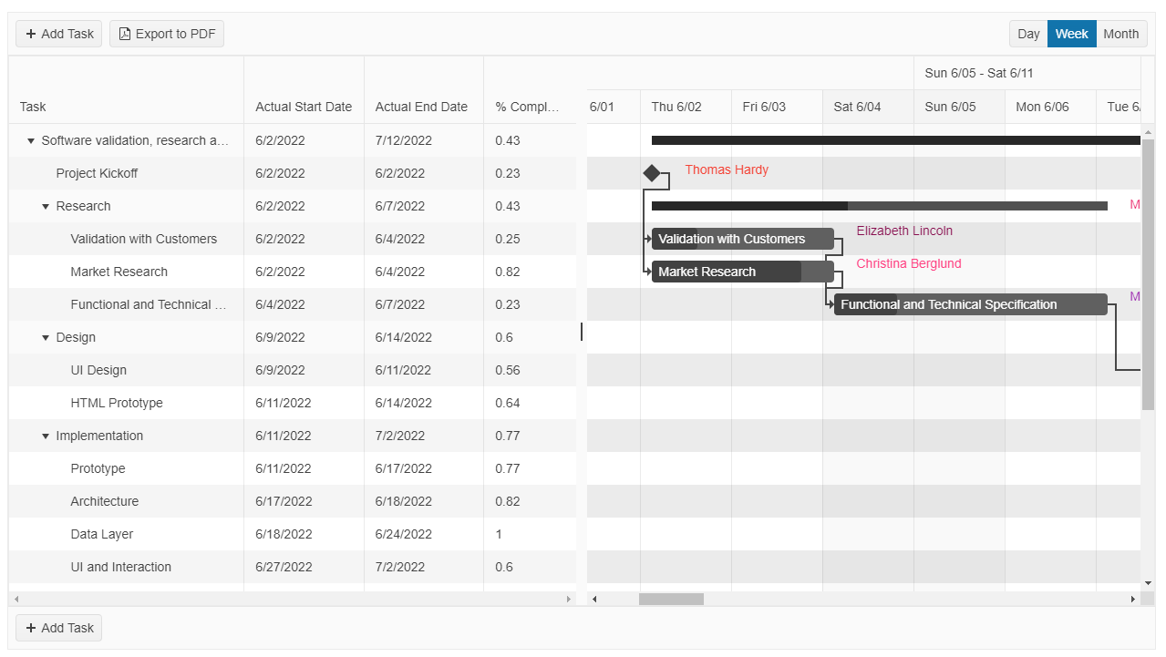Click the Actual Start Date column header
This screenshot has width=1166, height=657.
pos(304,107)
